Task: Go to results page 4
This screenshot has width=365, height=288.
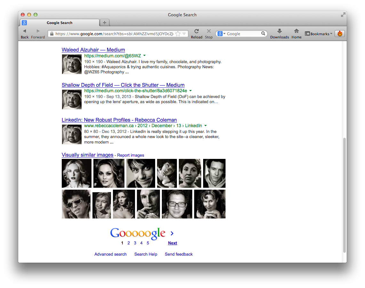Action: tap(141, 243)
